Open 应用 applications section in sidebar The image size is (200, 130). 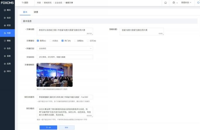[x=7, y=63]
